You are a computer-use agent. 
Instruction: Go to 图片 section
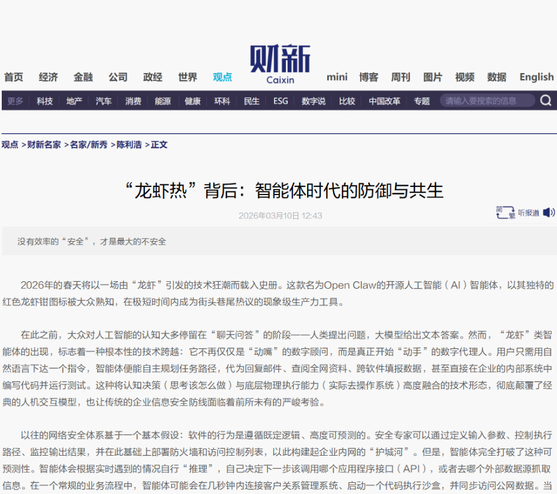(432, 77)
